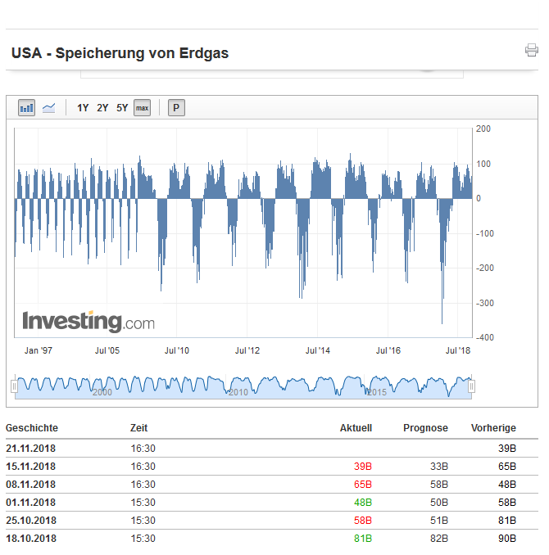This screenshot has width=549, height=555.
Task: Click the Investing.com logo watermark
Action: [x=88, y=321]
